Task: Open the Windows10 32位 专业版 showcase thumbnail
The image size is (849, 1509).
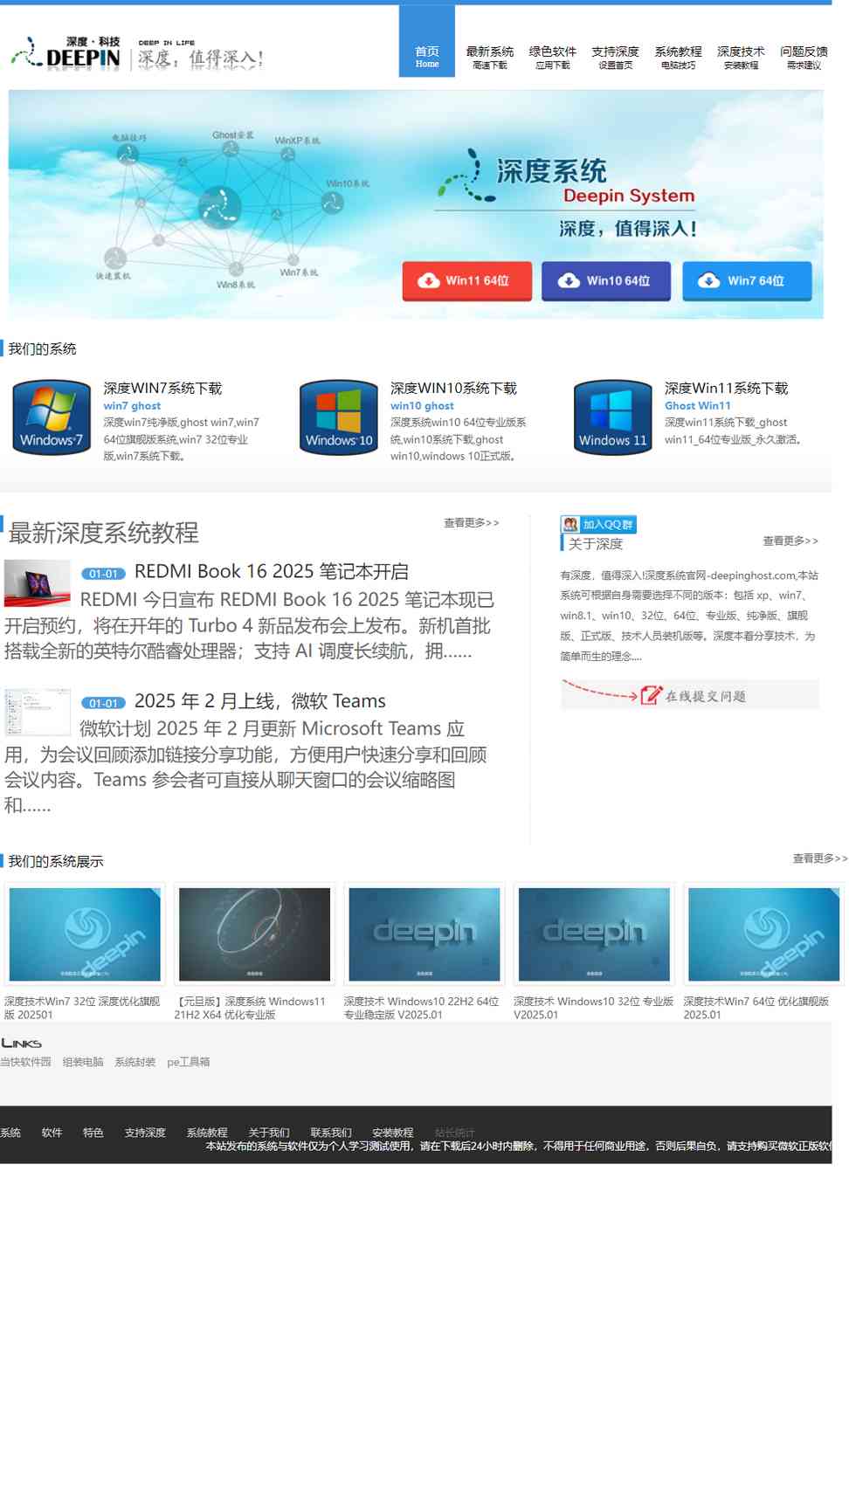Action: click(594, 934)
